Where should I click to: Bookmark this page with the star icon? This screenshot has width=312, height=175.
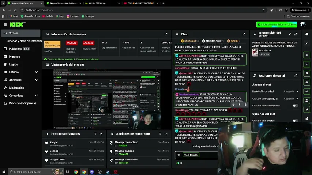(x=263, y=10)
